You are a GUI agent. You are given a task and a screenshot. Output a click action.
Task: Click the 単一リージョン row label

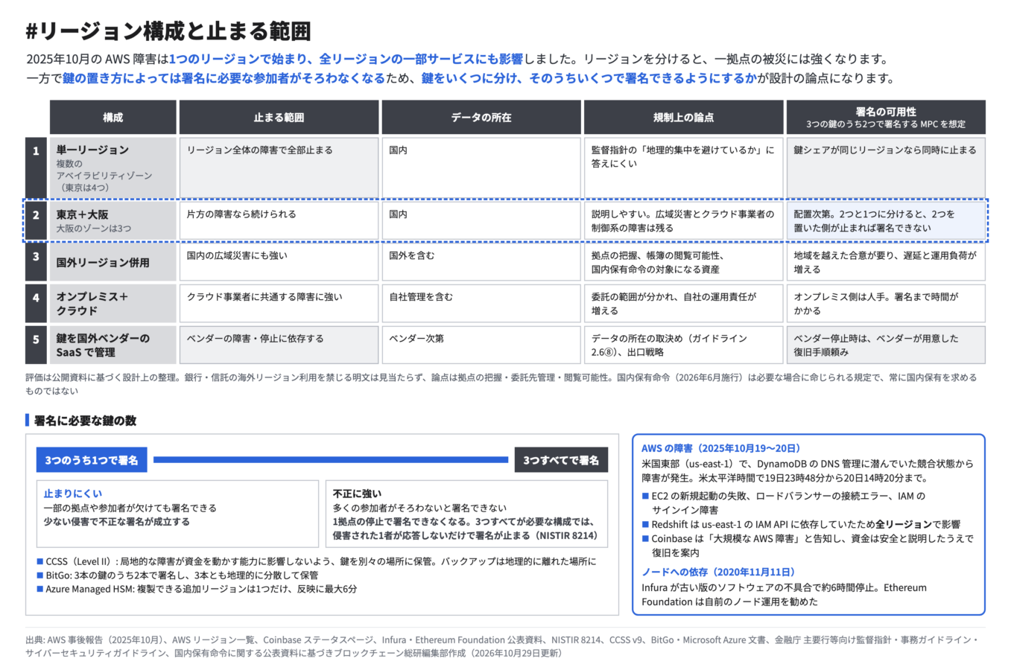pyautogui.click(x=113, y=167)
